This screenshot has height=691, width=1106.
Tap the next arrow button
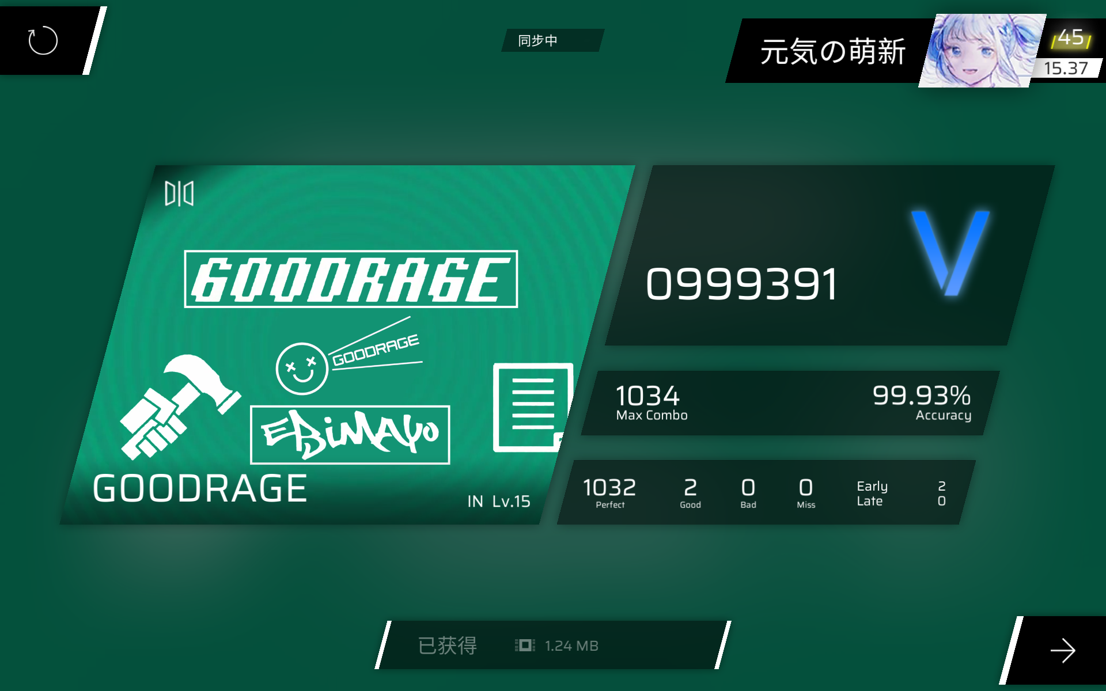coord(1063,651)
